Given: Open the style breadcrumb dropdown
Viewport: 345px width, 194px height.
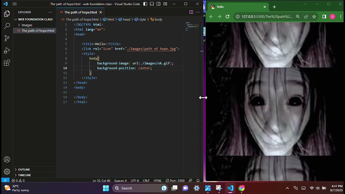Looking at the screenshot, I should pos(140,19).
